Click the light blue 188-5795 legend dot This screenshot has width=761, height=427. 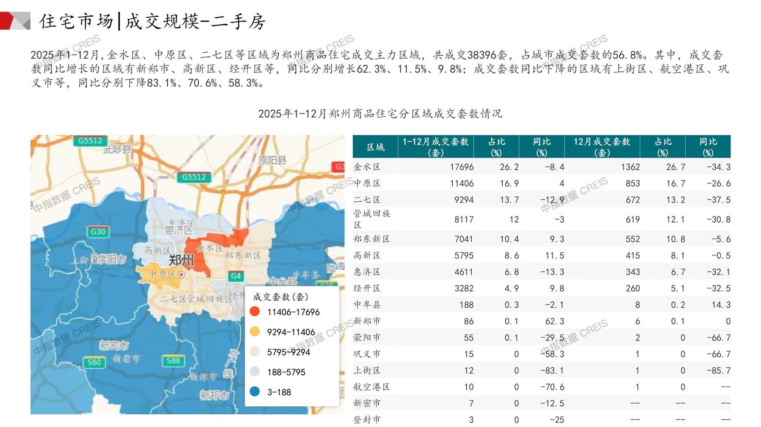pyautogui.click(x=255, y=372)
